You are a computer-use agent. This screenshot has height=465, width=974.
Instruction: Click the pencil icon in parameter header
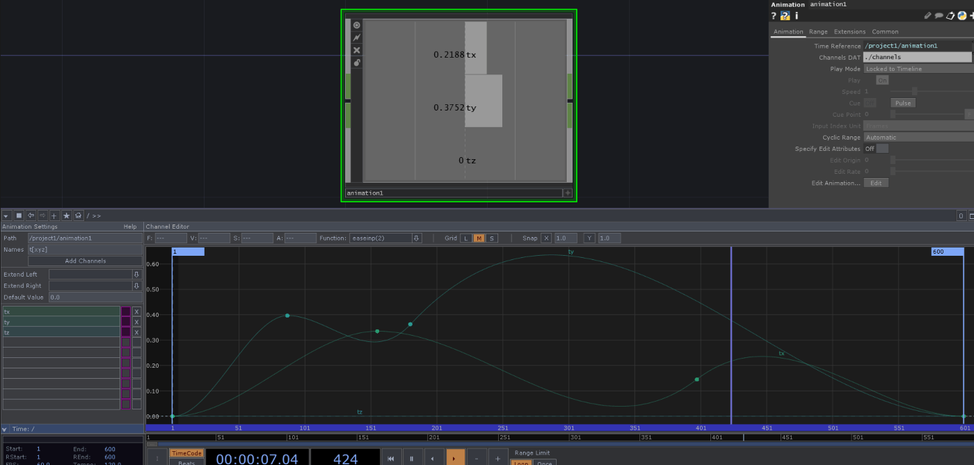tap(927, 15)
